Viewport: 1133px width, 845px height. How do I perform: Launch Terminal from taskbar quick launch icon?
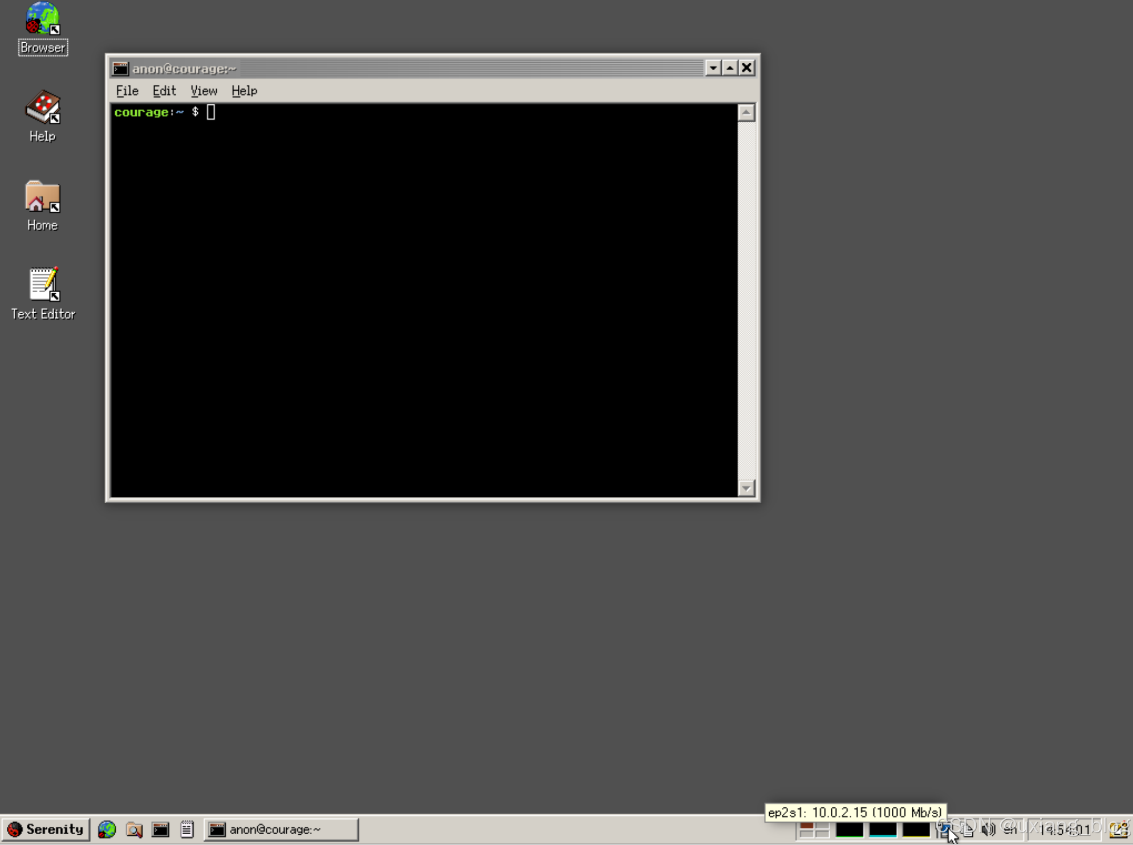click(x=161, y=829)
